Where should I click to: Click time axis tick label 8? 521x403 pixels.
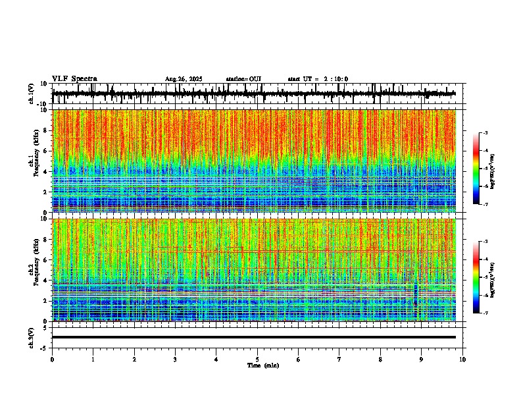tap(380, 360)
